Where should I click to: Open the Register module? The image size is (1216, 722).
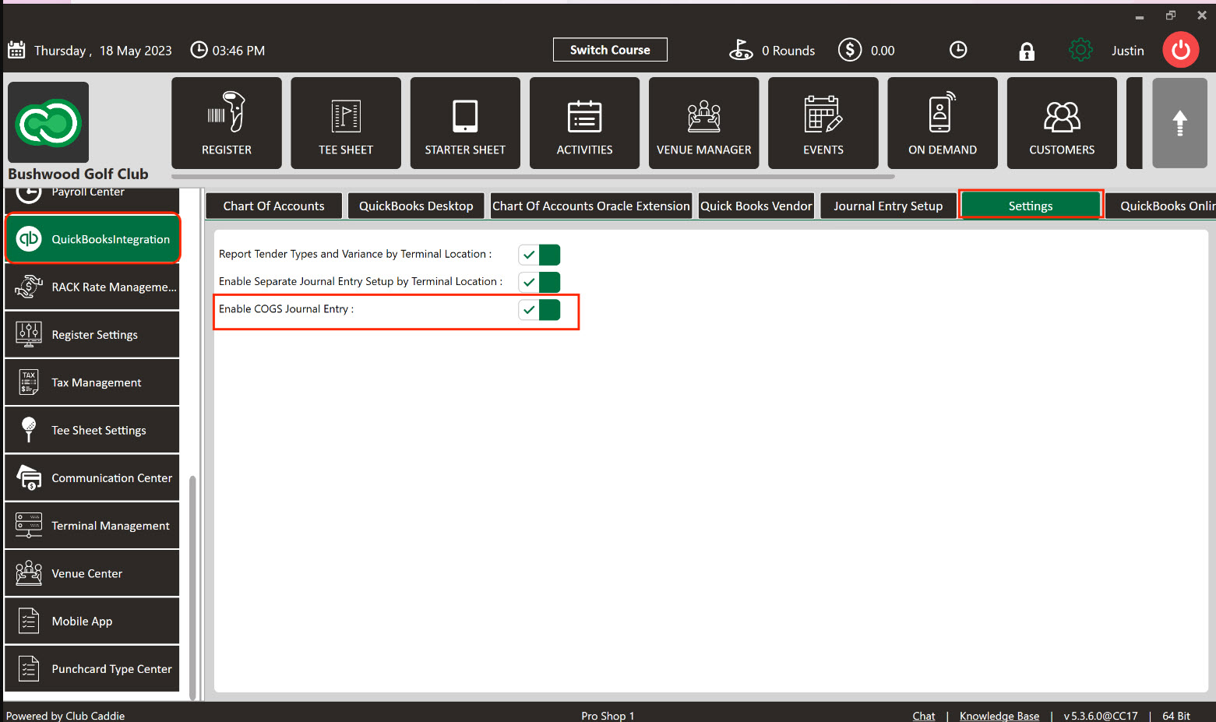click(227, 123)
